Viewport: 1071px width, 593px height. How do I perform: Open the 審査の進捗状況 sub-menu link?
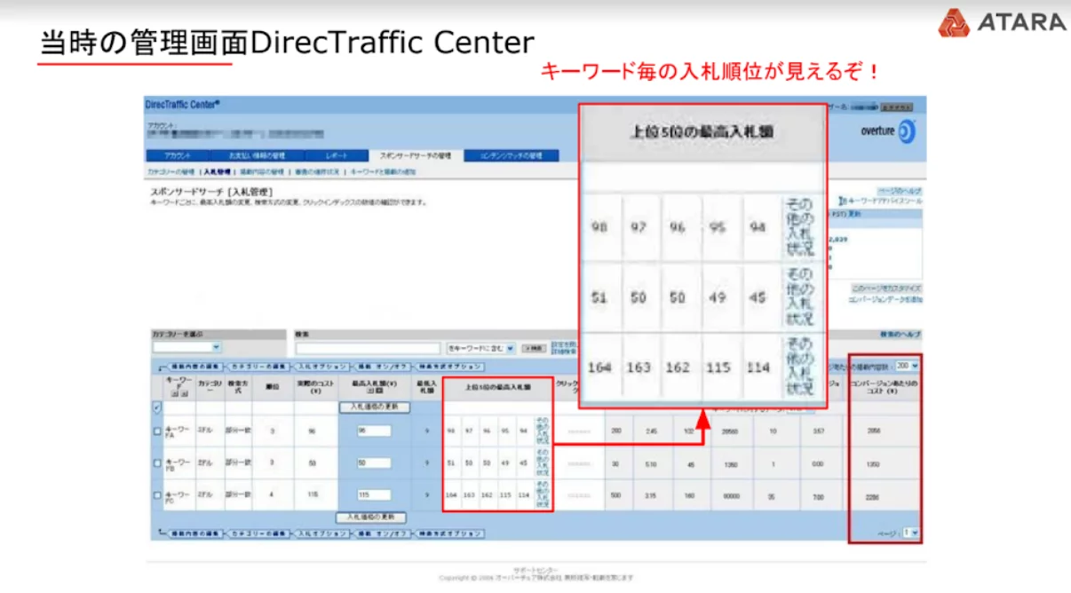point(317,171)
